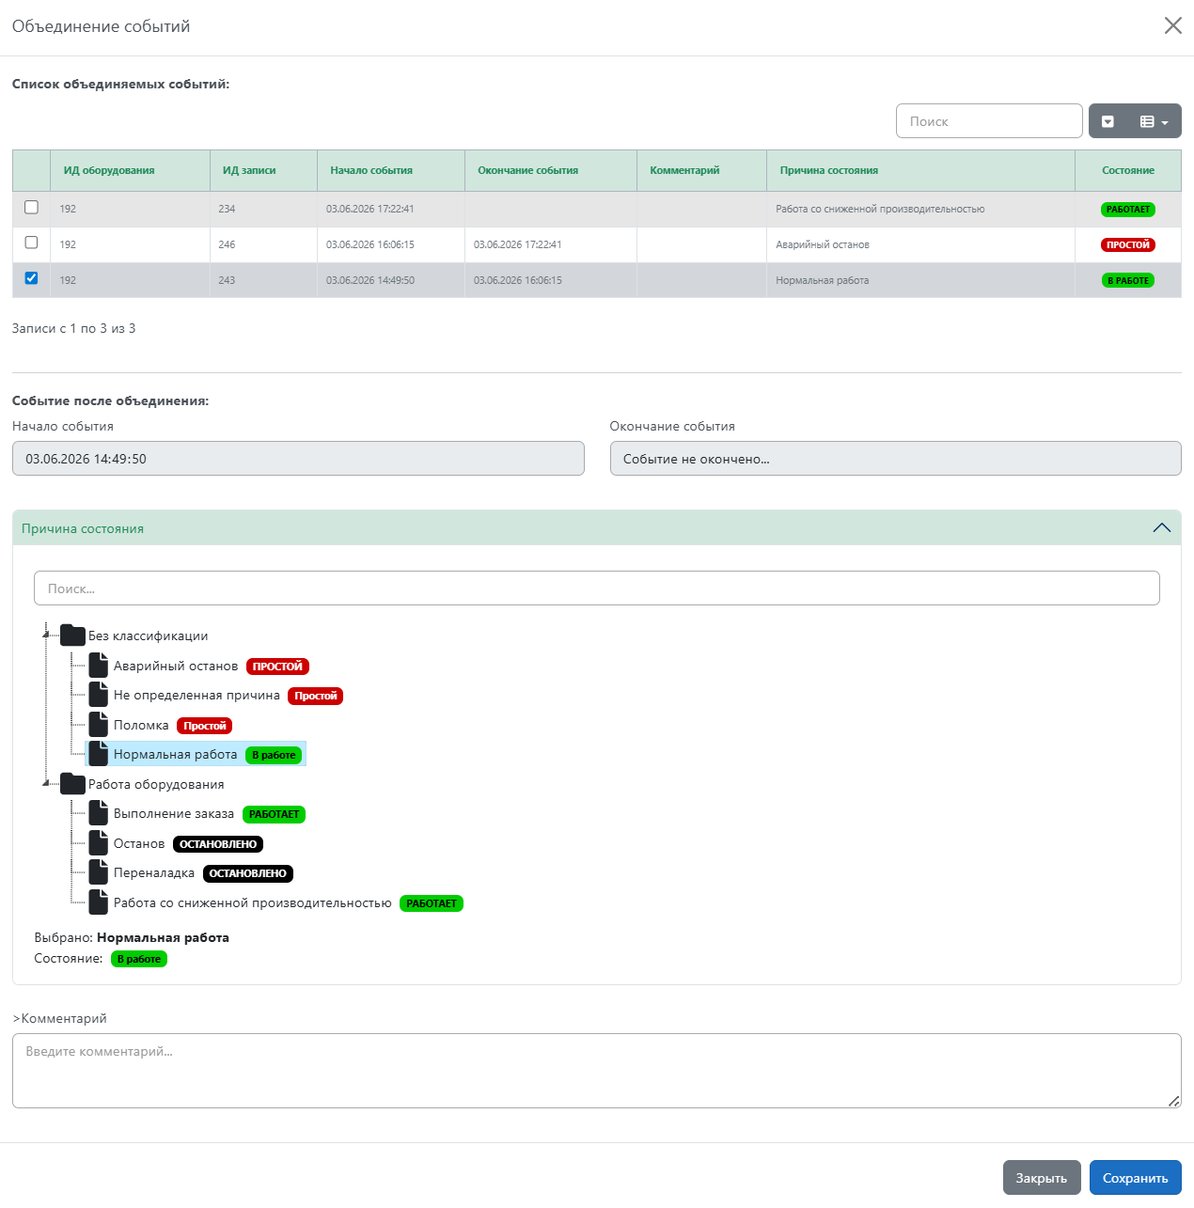Click the ПРОСТОЙ badge in row 246
Viewport: 1194px width, 1208px height.
[1128, 244]
